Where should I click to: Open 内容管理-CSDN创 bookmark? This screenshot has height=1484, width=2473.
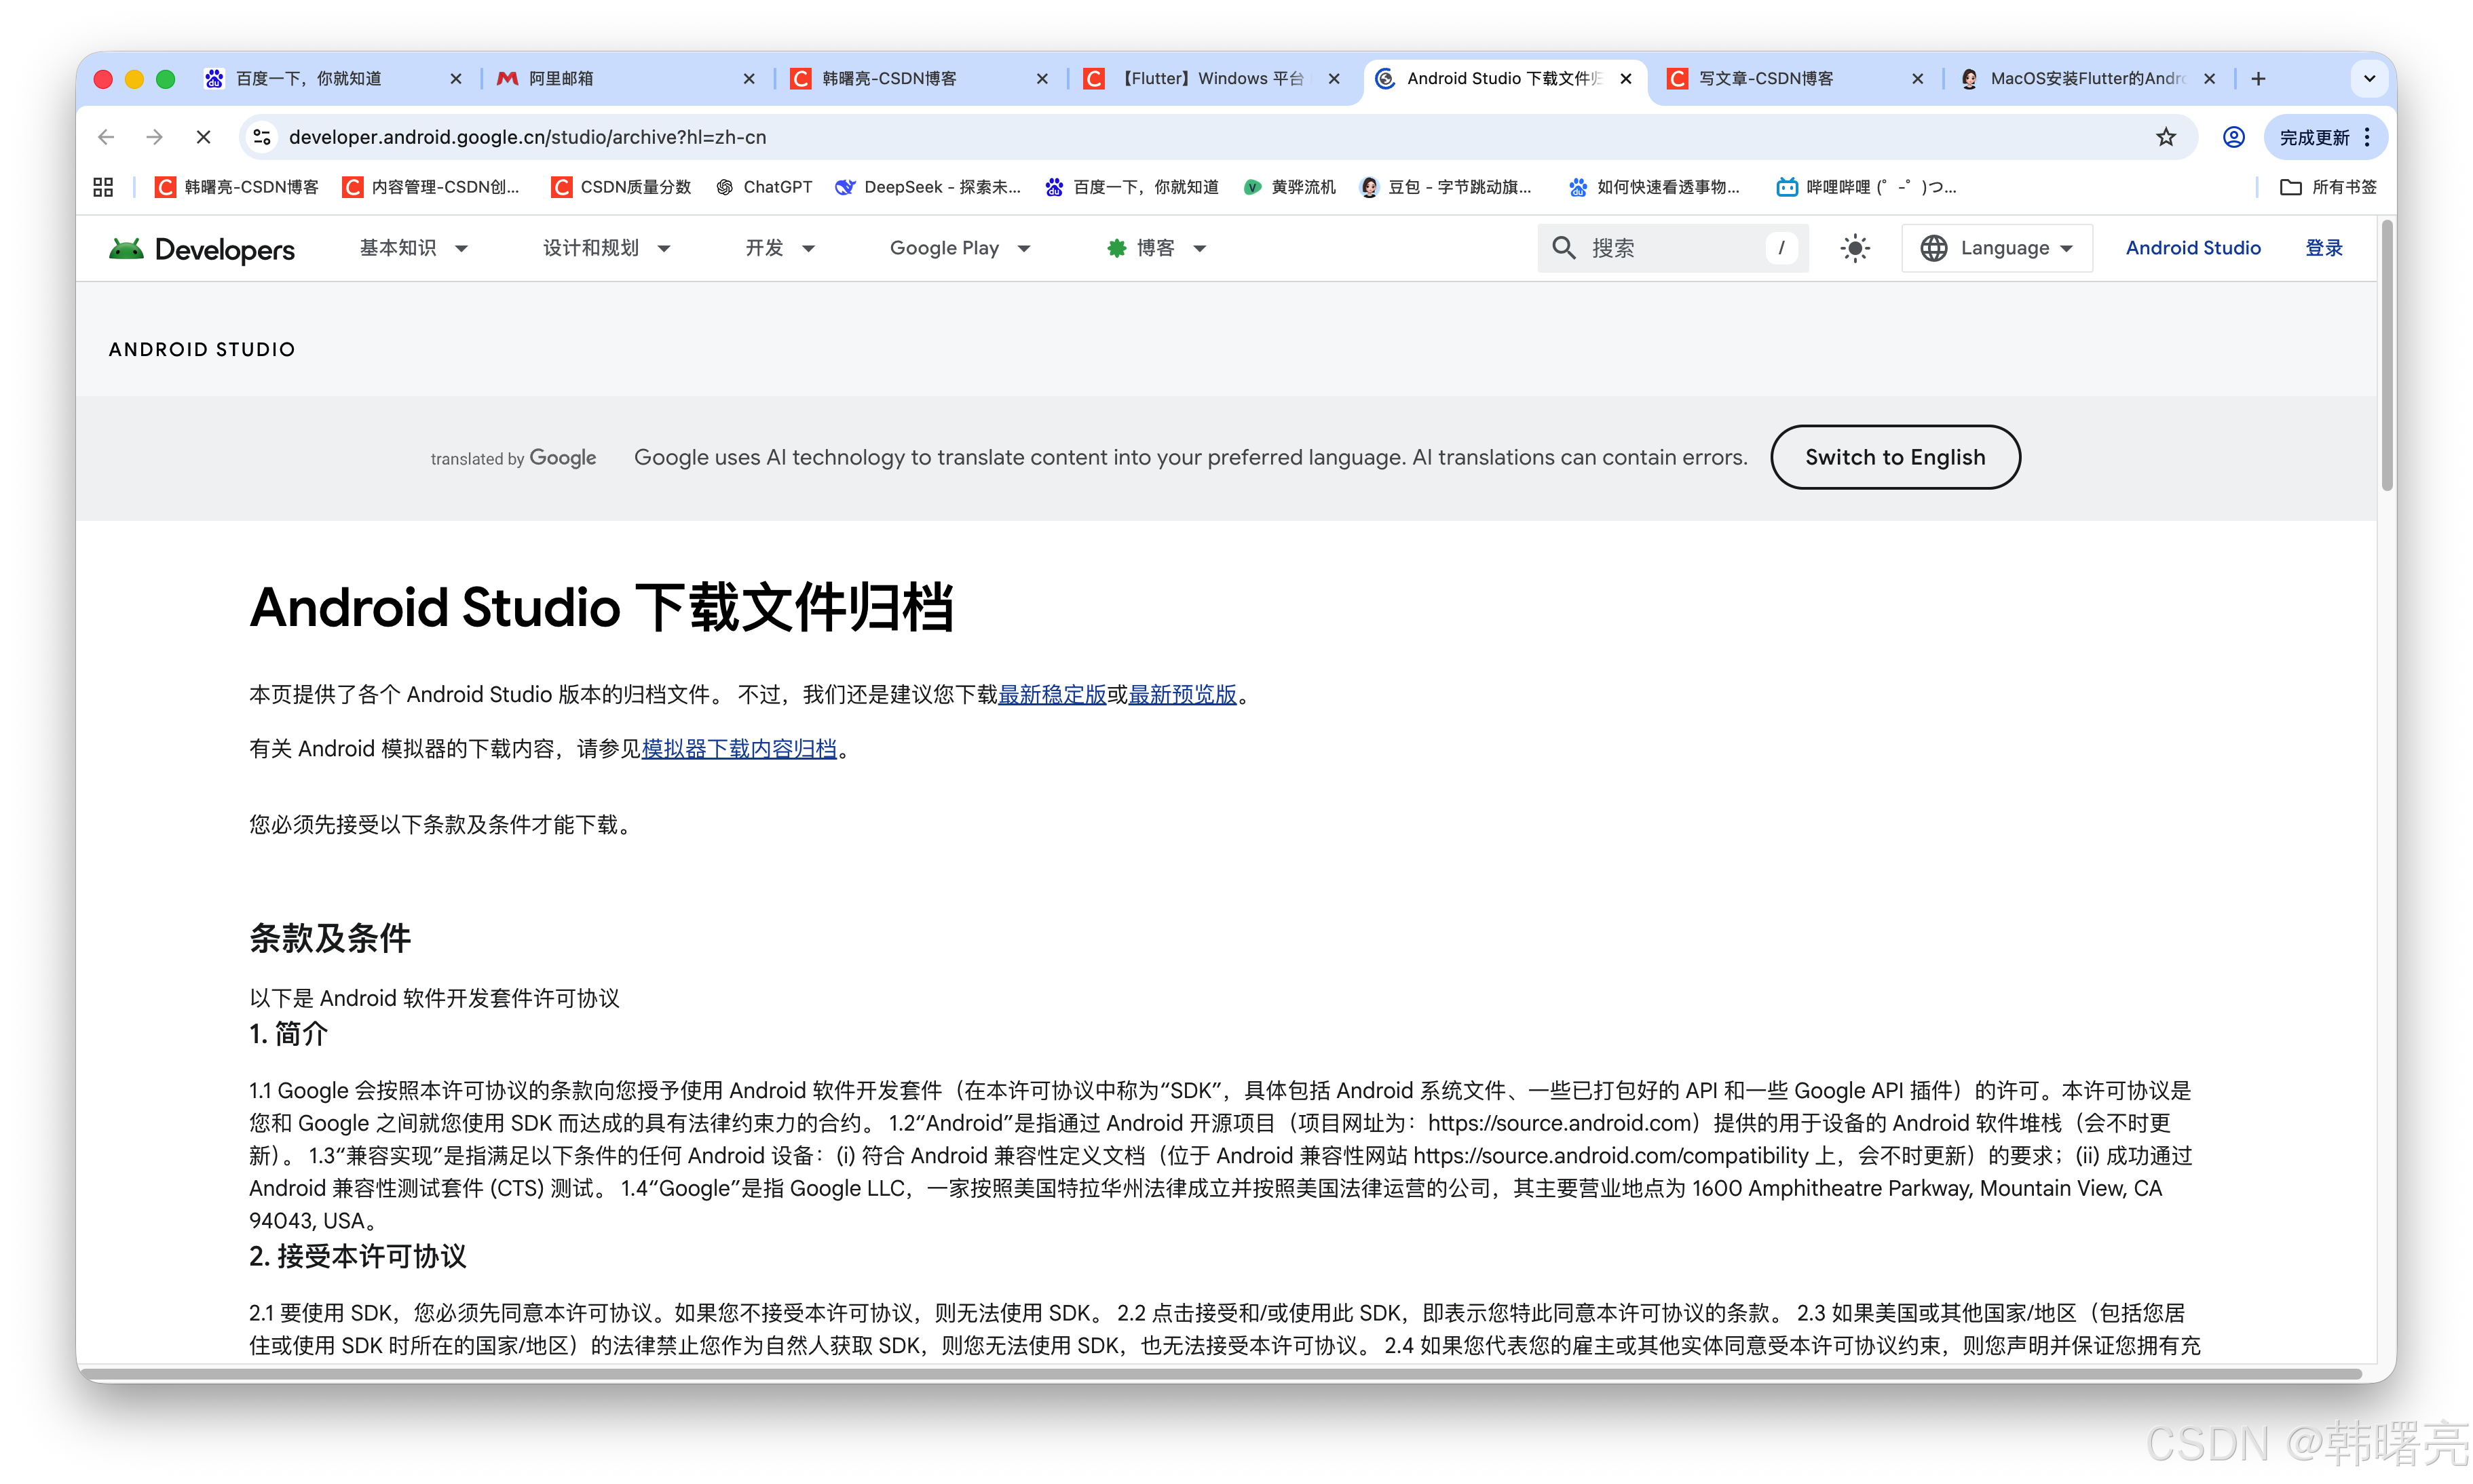point(431,187)
